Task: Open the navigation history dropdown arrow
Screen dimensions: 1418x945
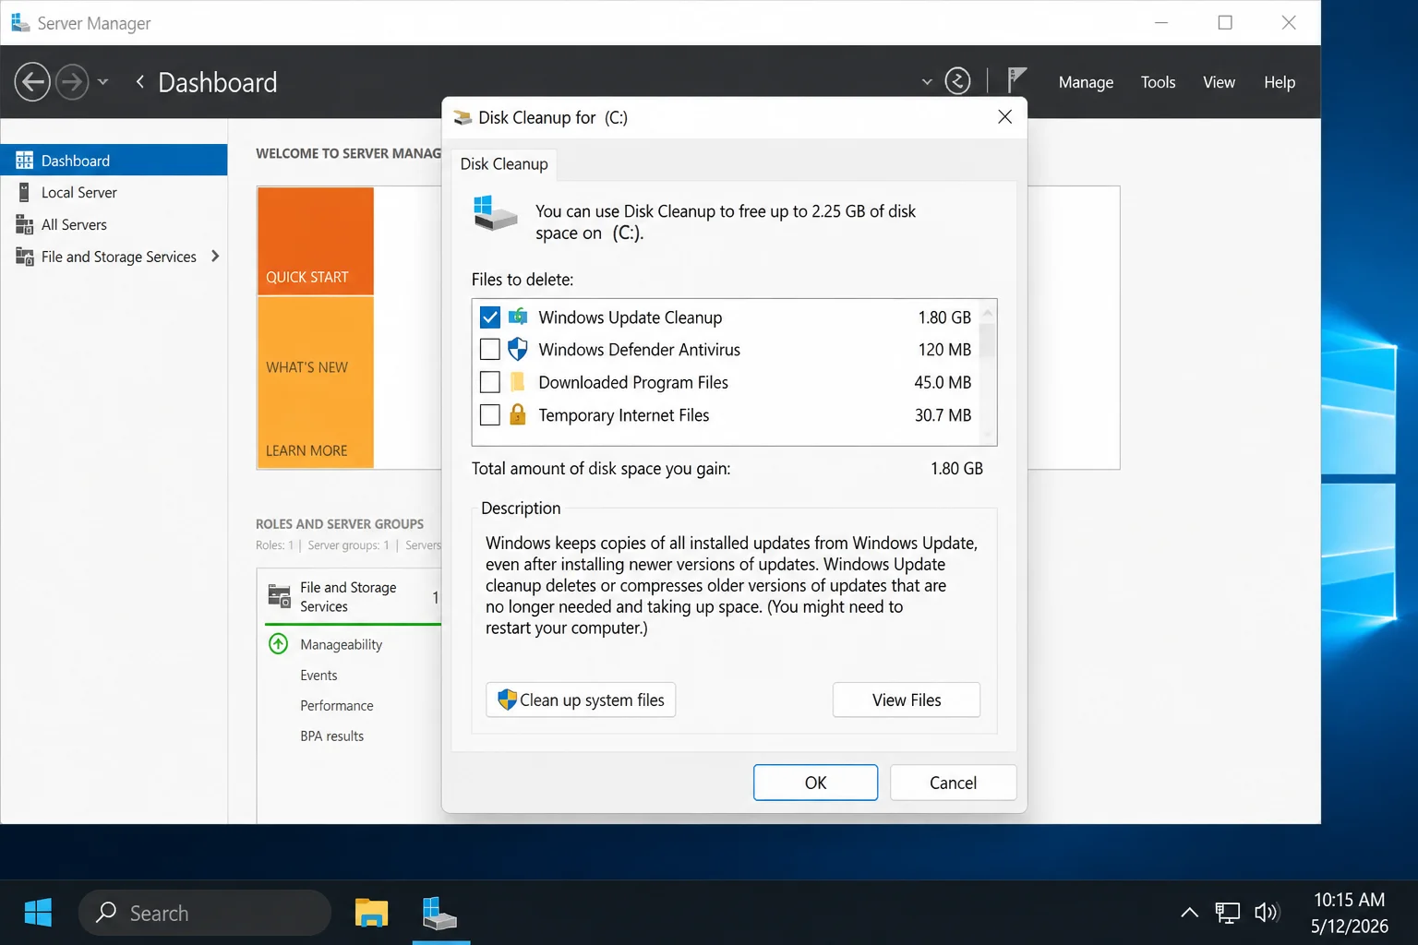Action: (103, 82)
